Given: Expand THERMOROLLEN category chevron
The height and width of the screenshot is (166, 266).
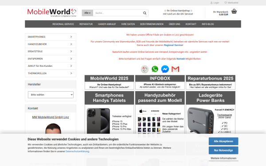Looking at the screenshot, I should 71,73.
